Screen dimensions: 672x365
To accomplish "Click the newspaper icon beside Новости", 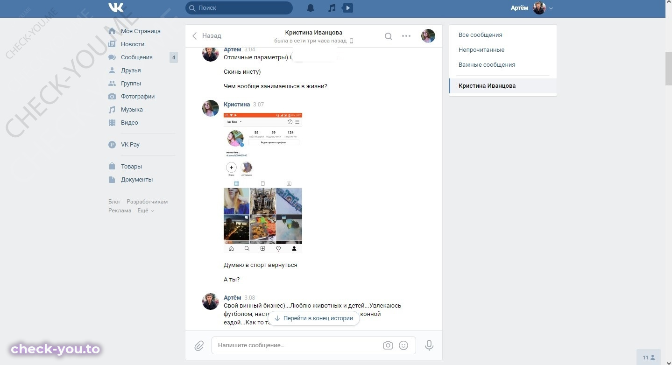I will coord(112,44).
